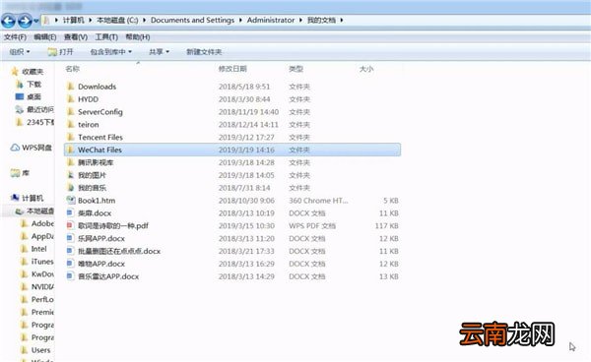This screenshot has height=362, width=591.
Task: Select the teiron folder icon
Action: (x=71, y=125)
